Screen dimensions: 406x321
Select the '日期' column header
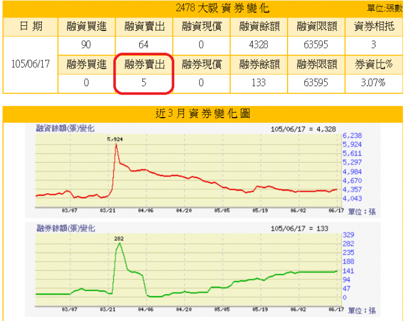[31, 26]
